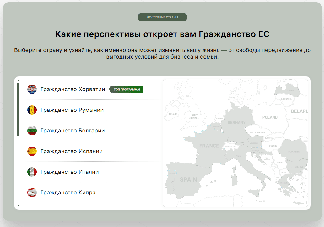Click the scroll down arrow of country list
The width and height of the screenshot is (324, 227).
pos(18,206)
